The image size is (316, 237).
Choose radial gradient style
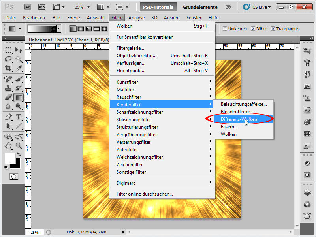point(81,29)
